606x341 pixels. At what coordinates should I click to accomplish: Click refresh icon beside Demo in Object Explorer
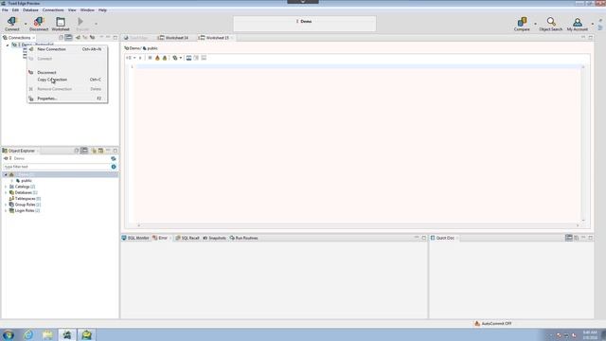point(114,158)
